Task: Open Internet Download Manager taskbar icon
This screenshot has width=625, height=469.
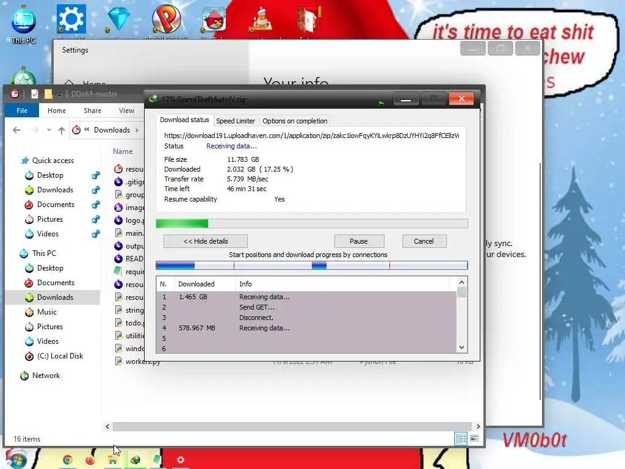Action: click(135, 460)
